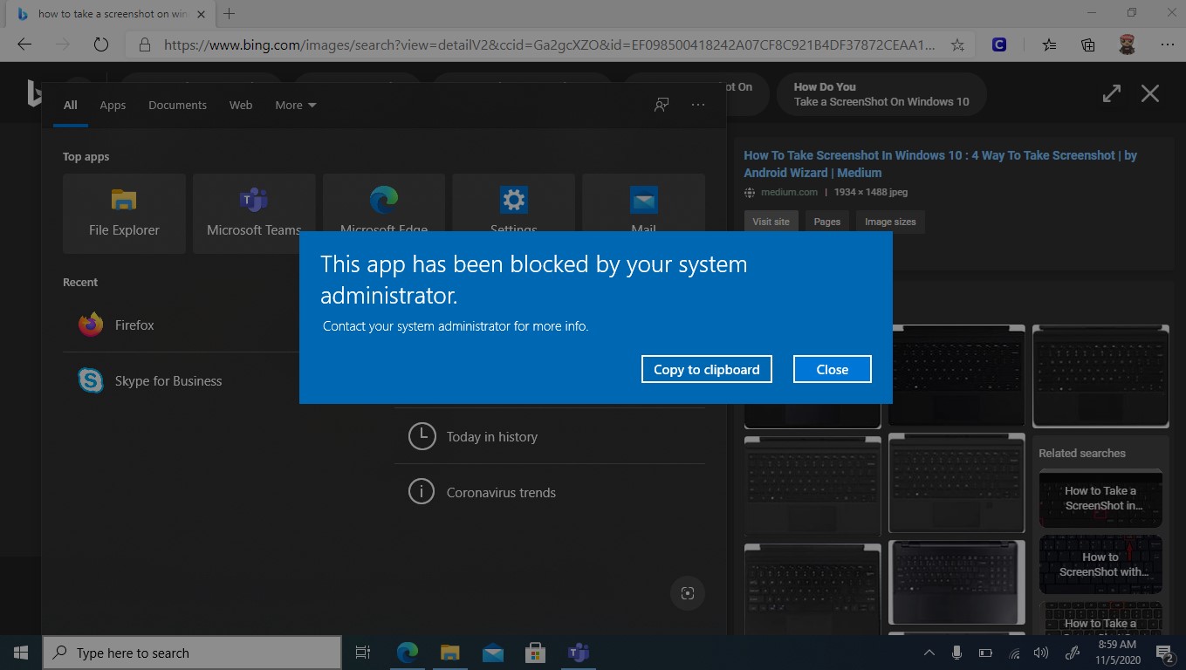
Task: Expand the More dropdown in search panel
Action: click(x=295, y=105)
